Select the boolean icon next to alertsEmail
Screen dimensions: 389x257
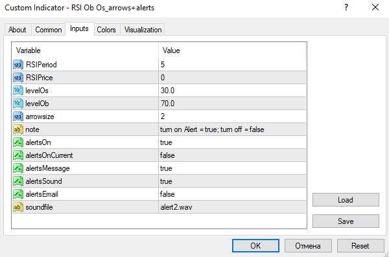pyautogui.click(x=18, y=194)
